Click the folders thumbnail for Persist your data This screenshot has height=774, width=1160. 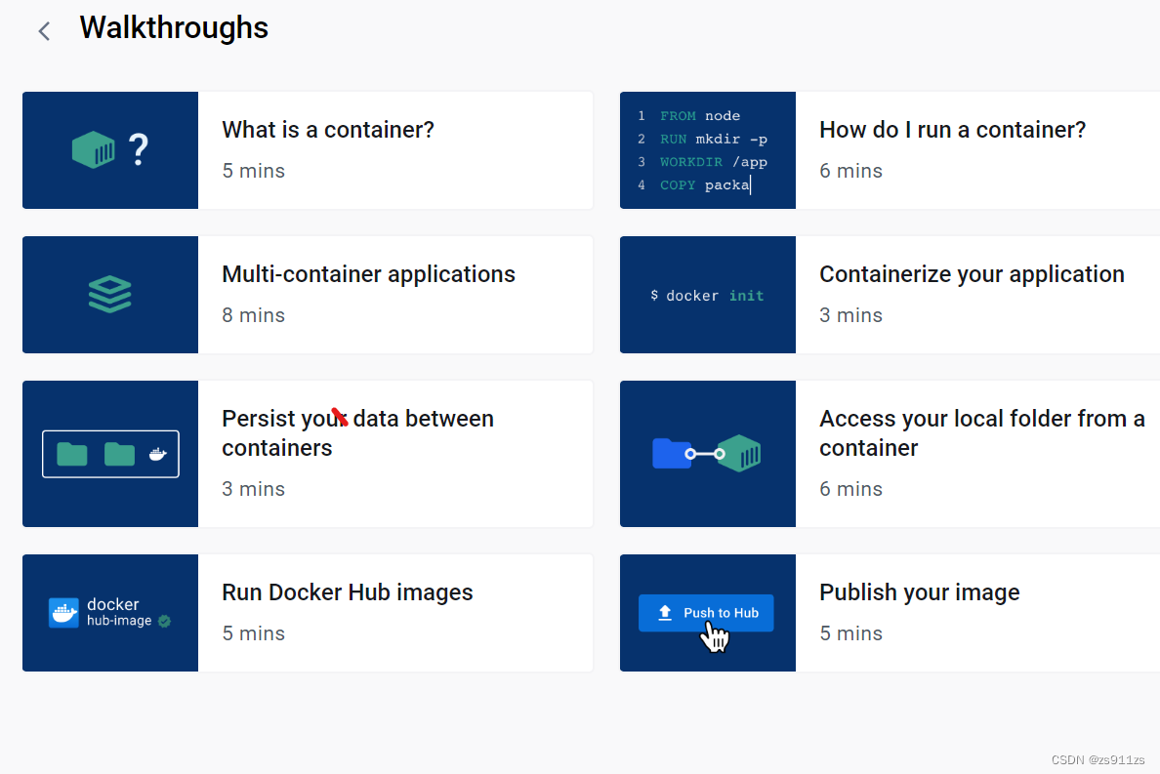(110, 454)
